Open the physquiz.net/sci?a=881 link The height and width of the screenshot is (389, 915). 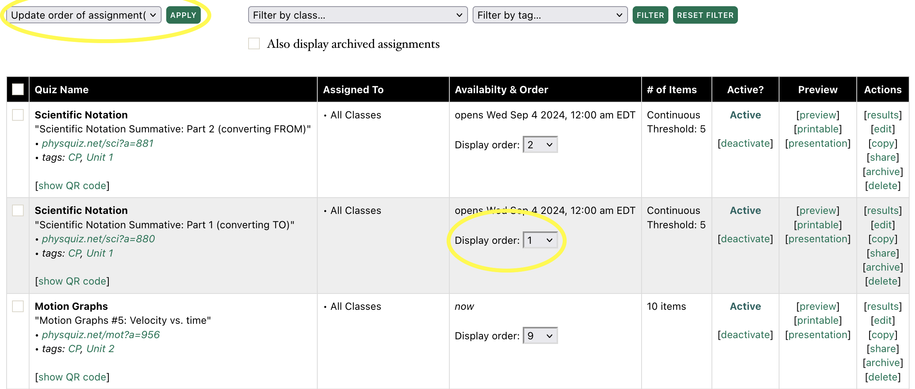click(97, 143)
